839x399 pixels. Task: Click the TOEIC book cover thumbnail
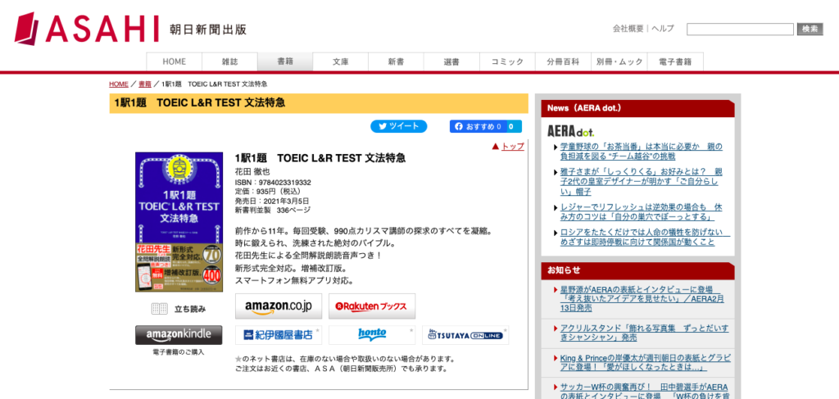pyautogui.click(x=179, y=222)
